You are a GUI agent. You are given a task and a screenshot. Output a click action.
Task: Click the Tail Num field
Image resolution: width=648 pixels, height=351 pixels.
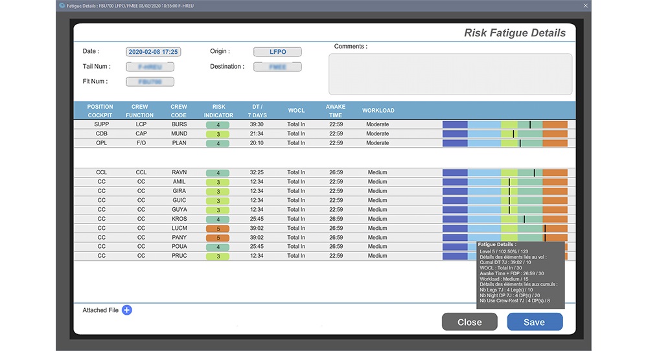coord(150,67)
